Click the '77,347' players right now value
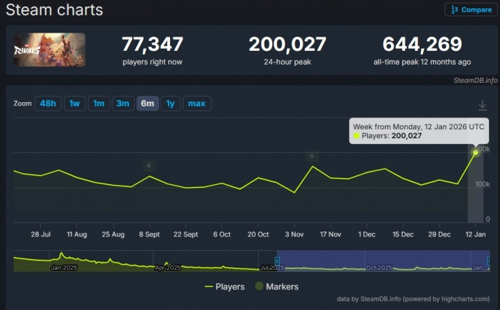The height and width of the screenshot is (310, 500). pos(152,44)
